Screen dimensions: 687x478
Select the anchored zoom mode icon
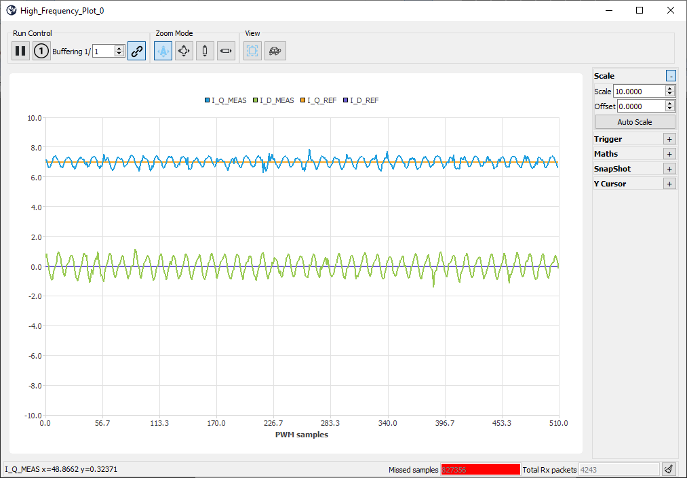click(163, 51)
